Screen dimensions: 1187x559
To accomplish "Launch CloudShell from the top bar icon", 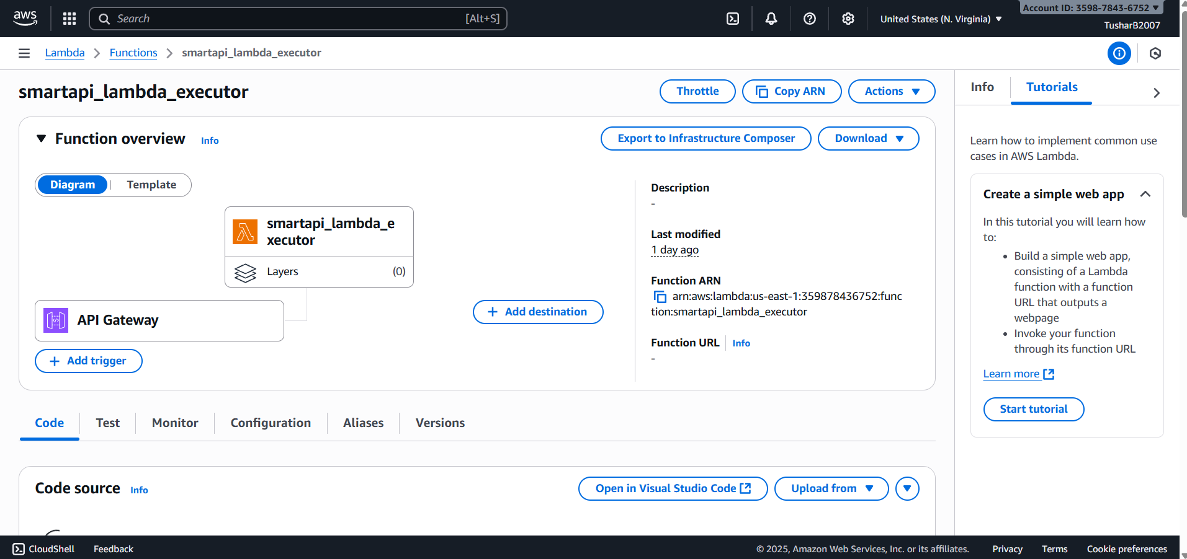I will 733,19.
